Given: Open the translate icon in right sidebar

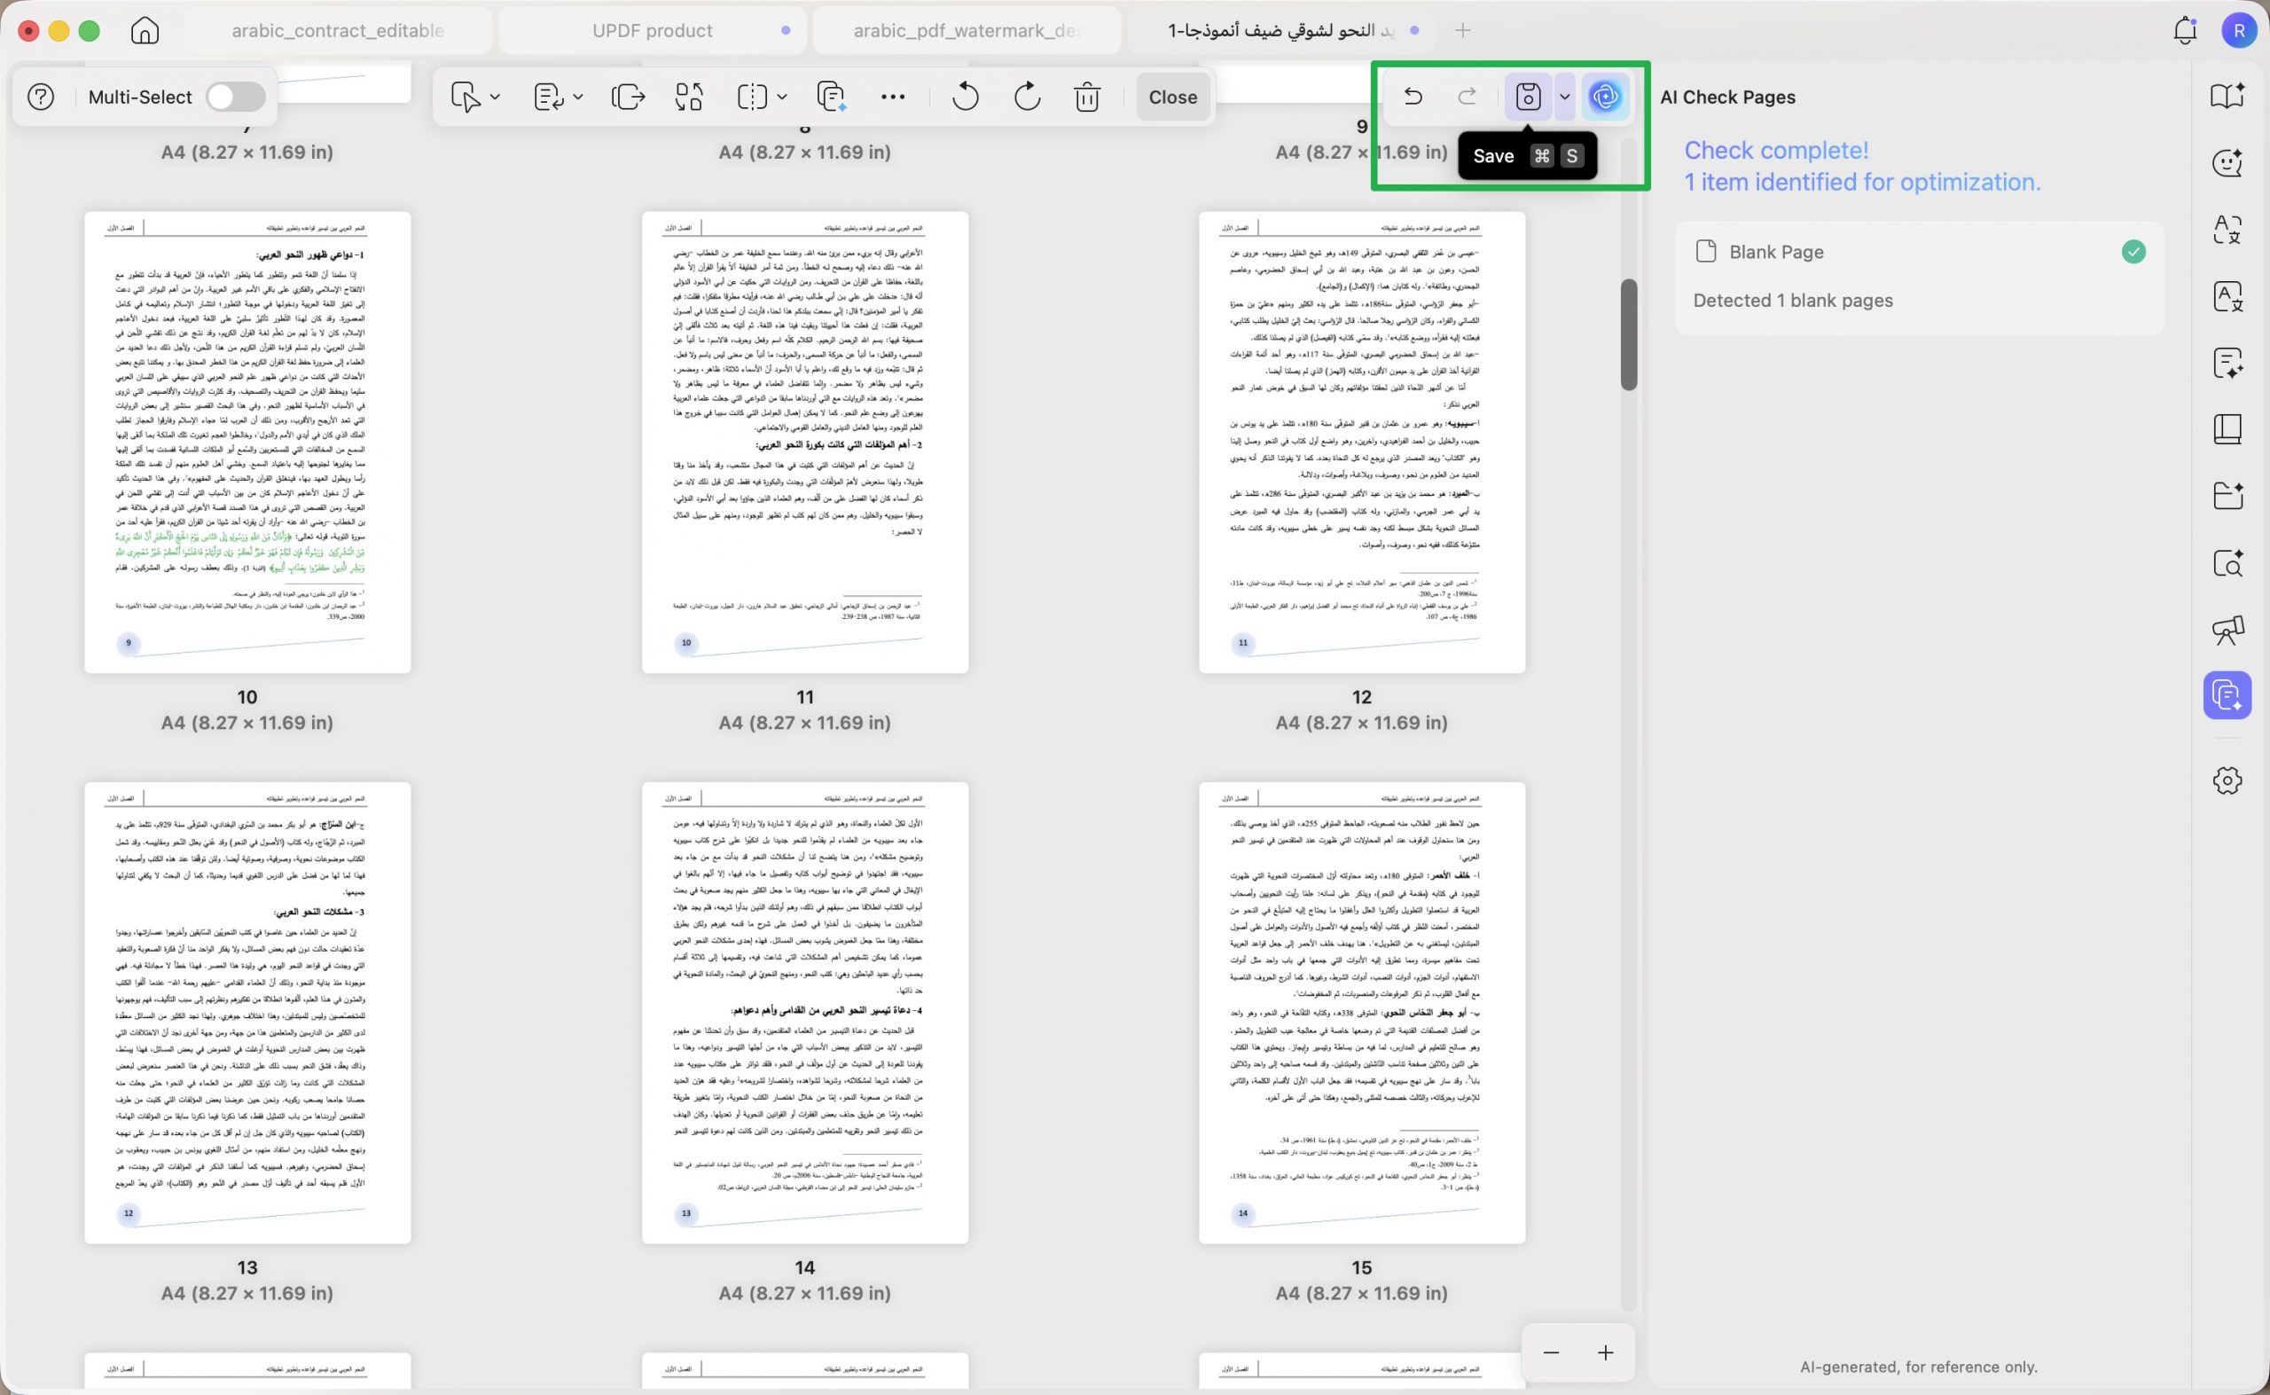Looking at the screenshot, I should tap(2227, 230).
